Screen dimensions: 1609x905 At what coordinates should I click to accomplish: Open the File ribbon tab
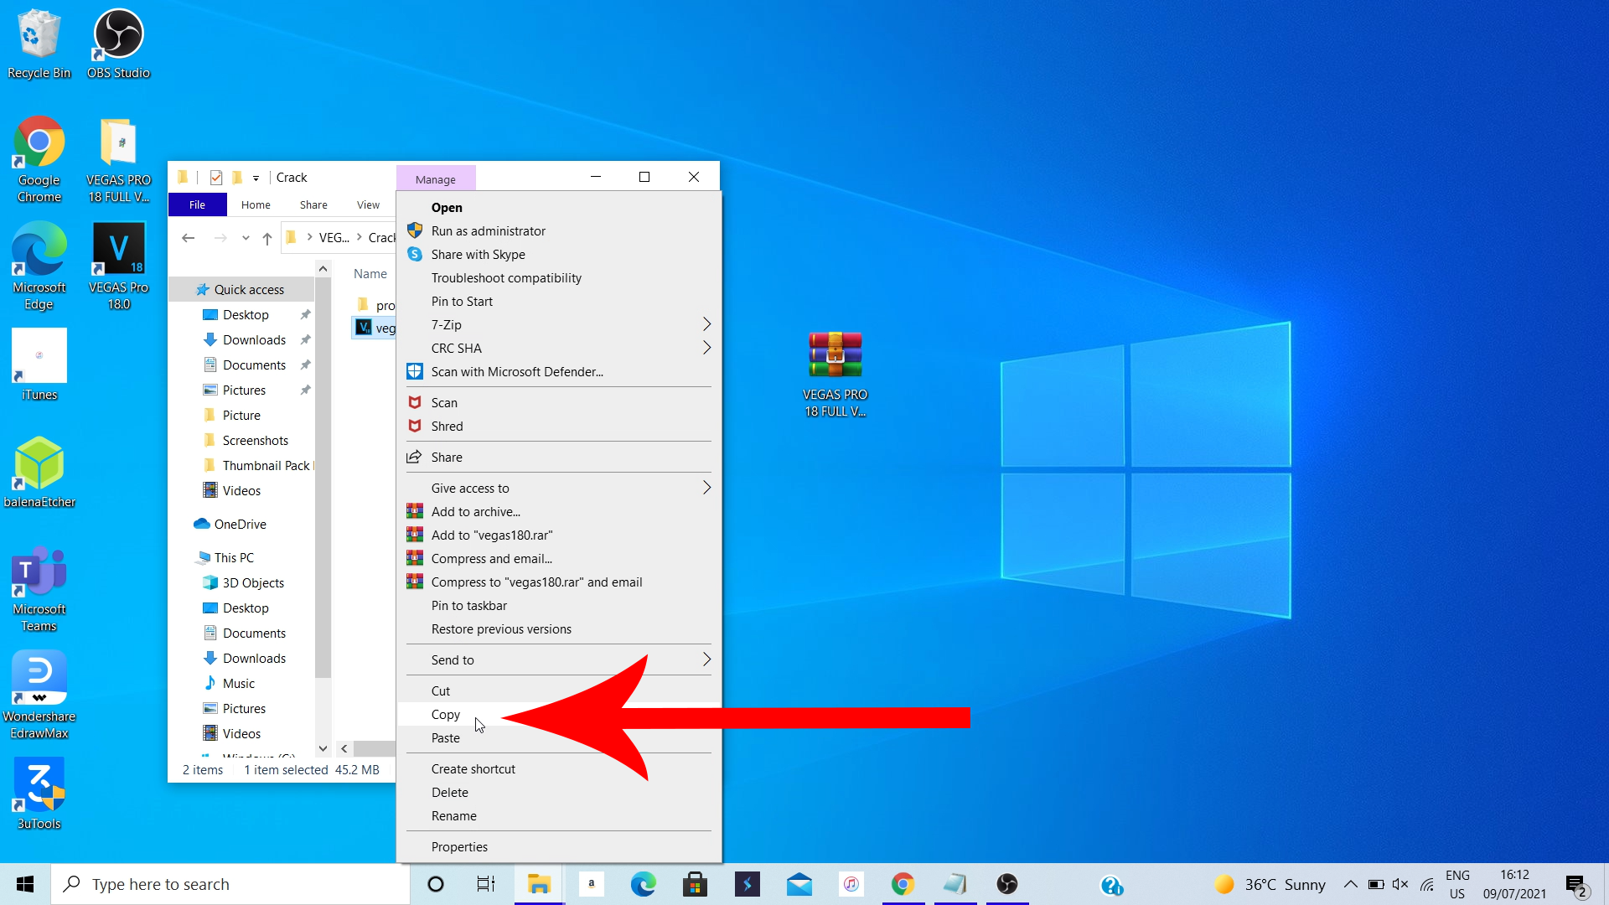pyautogui.click(x=197, y=204)
